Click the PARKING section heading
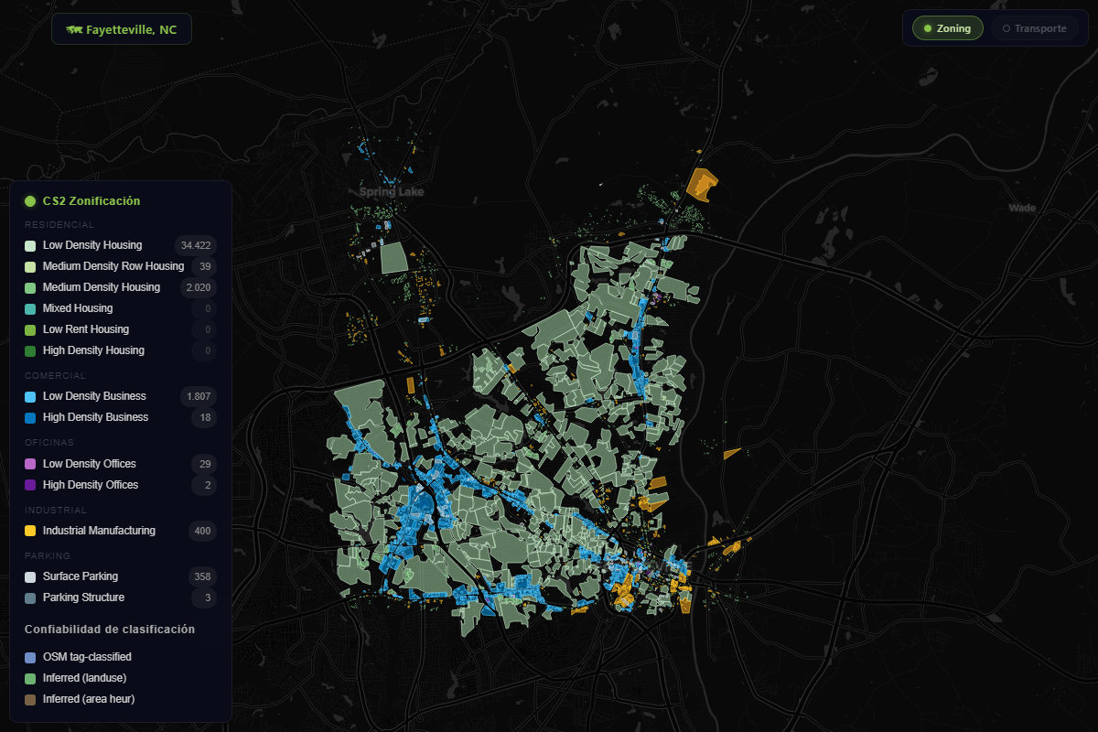 coord(48,555)
